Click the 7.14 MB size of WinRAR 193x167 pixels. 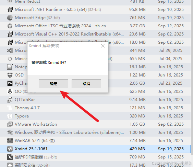pyautogui.click(x=137, y=141)
